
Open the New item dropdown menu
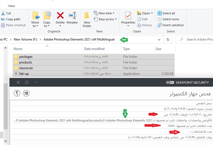[104, 13]
